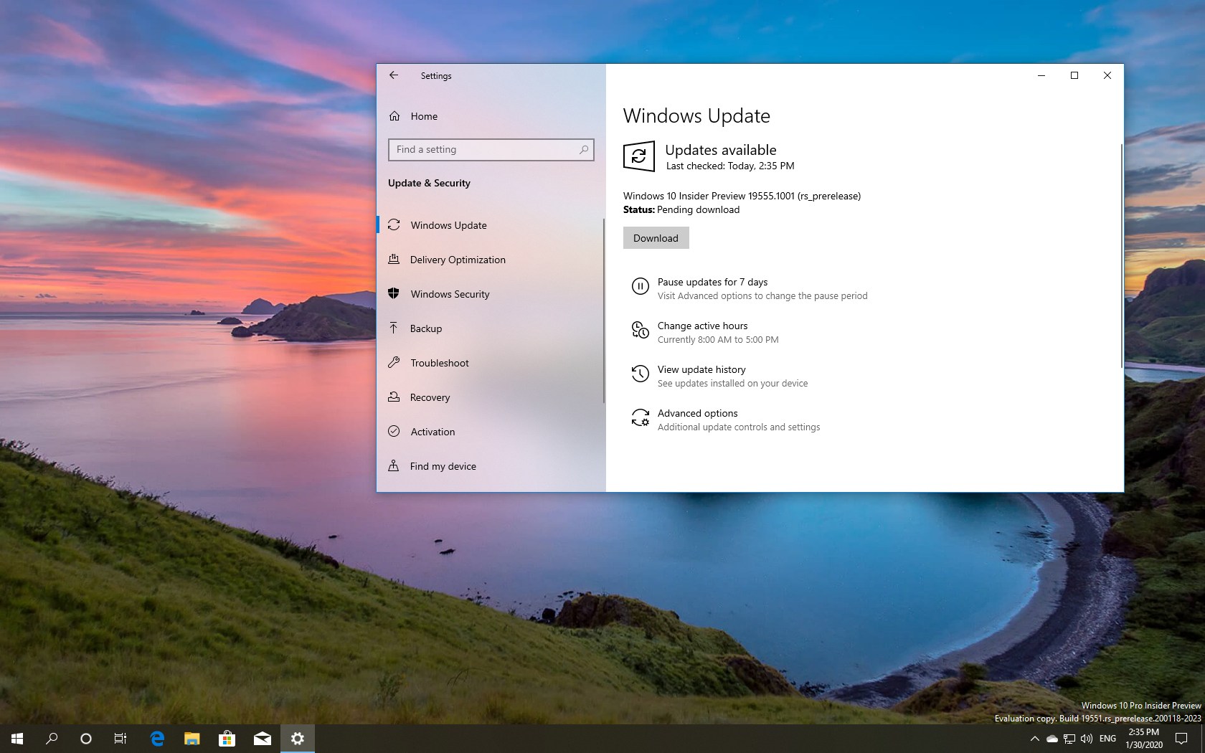Open File Explorer from taskbar
The image size is (1205, 753).
[192, 738]
